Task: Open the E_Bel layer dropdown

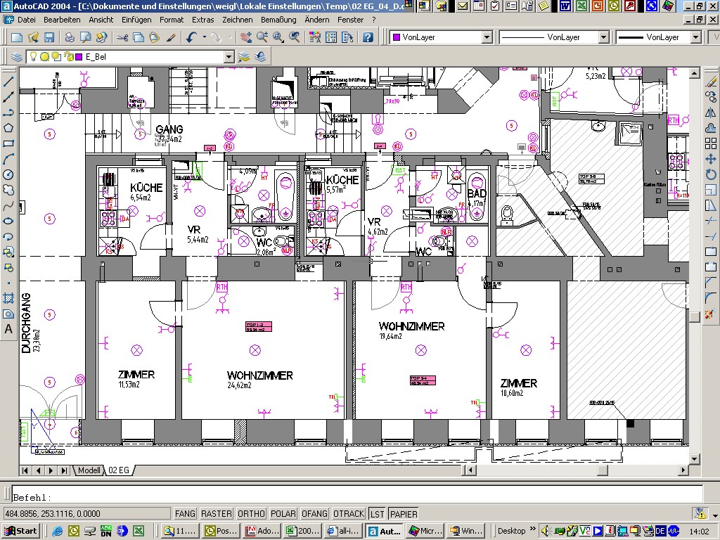Action: [x=230, y=56]
